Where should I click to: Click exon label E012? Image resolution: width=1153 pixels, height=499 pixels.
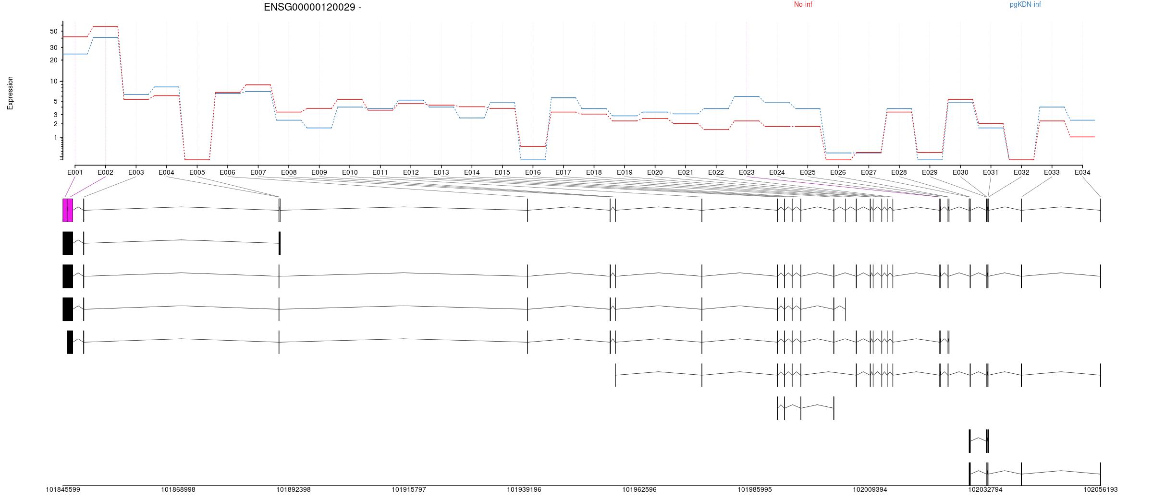click(411, 172)
